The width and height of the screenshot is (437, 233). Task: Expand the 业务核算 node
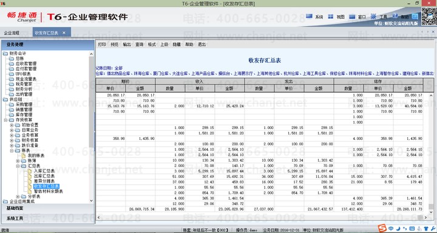(12, 135)
